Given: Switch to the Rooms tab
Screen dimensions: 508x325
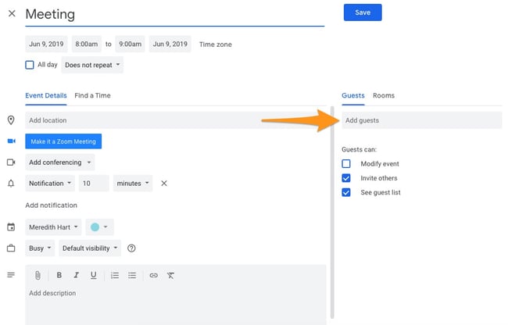Looking at the screenshot, I should coord(384,95).
